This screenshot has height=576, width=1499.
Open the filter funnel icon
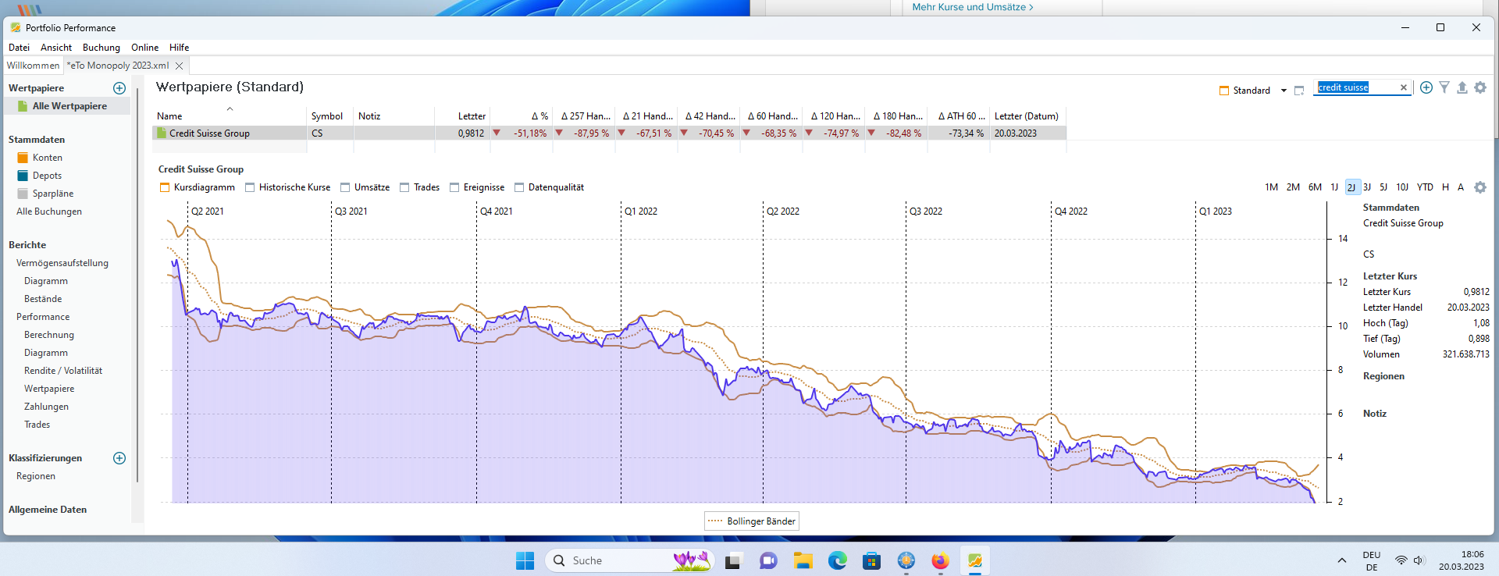pos(1444,87)
